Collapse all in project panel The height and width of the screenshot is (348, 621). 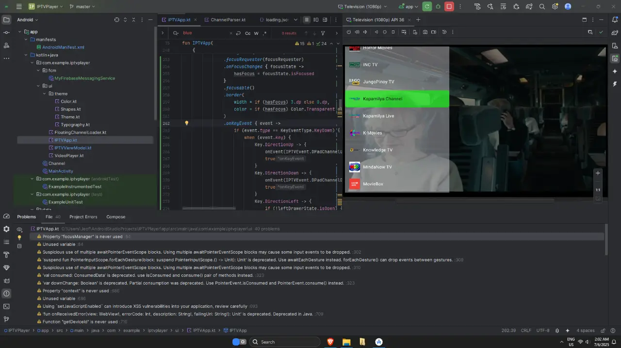click(x=134, y=20)
